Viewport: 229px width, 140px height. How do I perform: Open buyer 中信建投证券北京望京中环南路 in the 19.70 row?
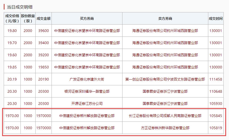[87, 43]
